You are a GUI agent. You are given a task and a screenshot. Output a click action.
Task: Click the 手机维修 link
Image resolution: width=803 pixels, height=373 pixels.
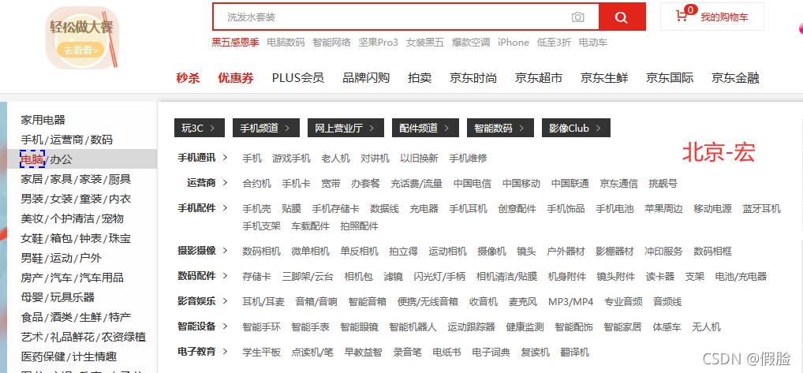coord(468,158)
